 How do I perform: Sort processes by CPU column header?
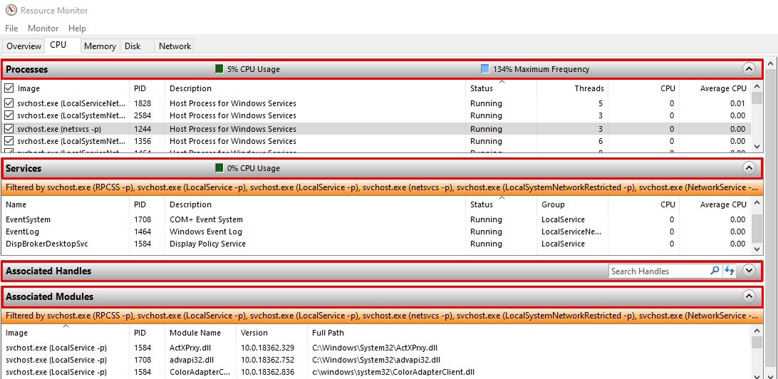click(643, 88)
